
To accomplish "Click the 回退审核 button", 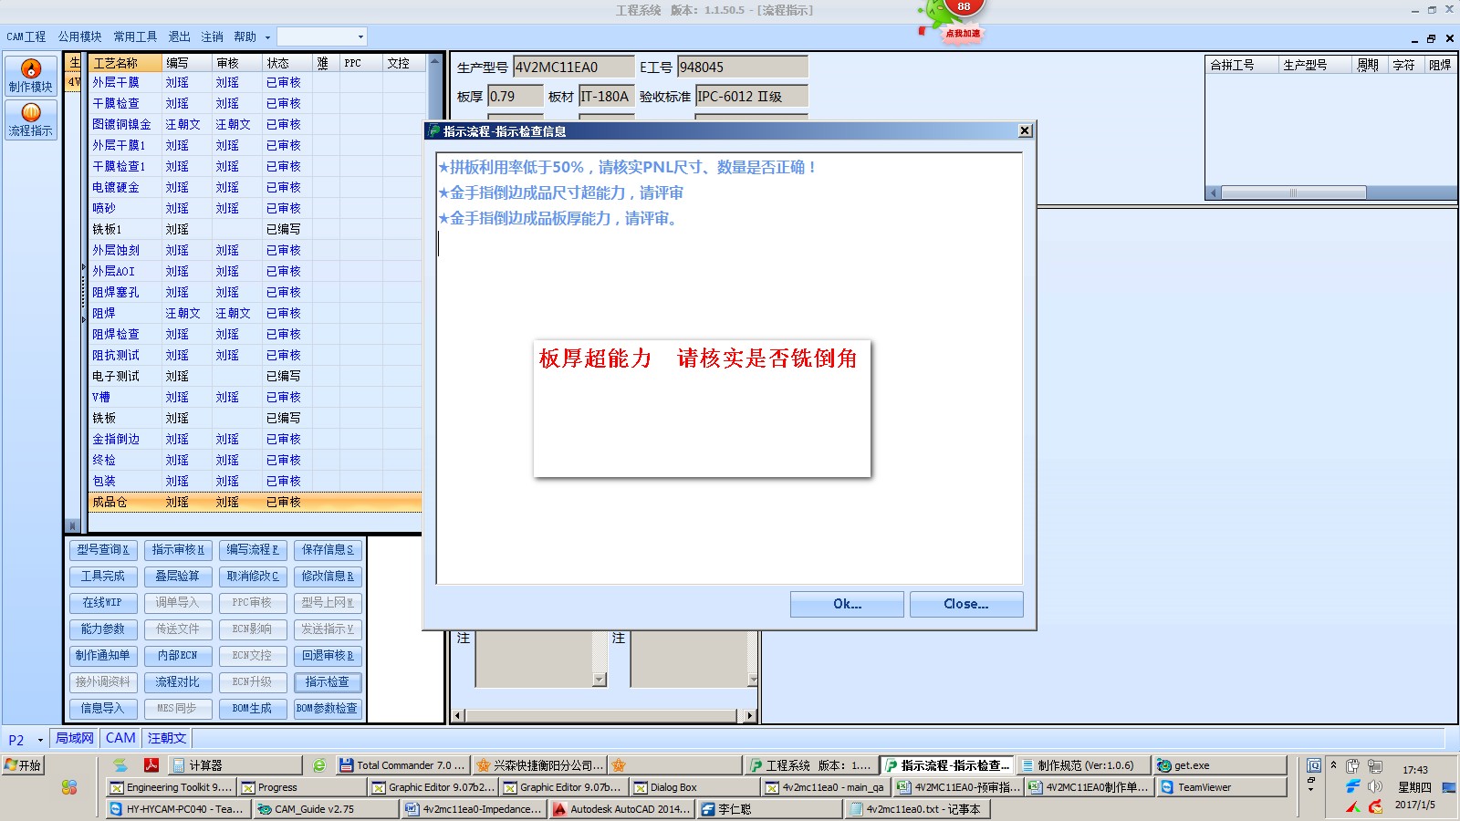I will 328,656.
